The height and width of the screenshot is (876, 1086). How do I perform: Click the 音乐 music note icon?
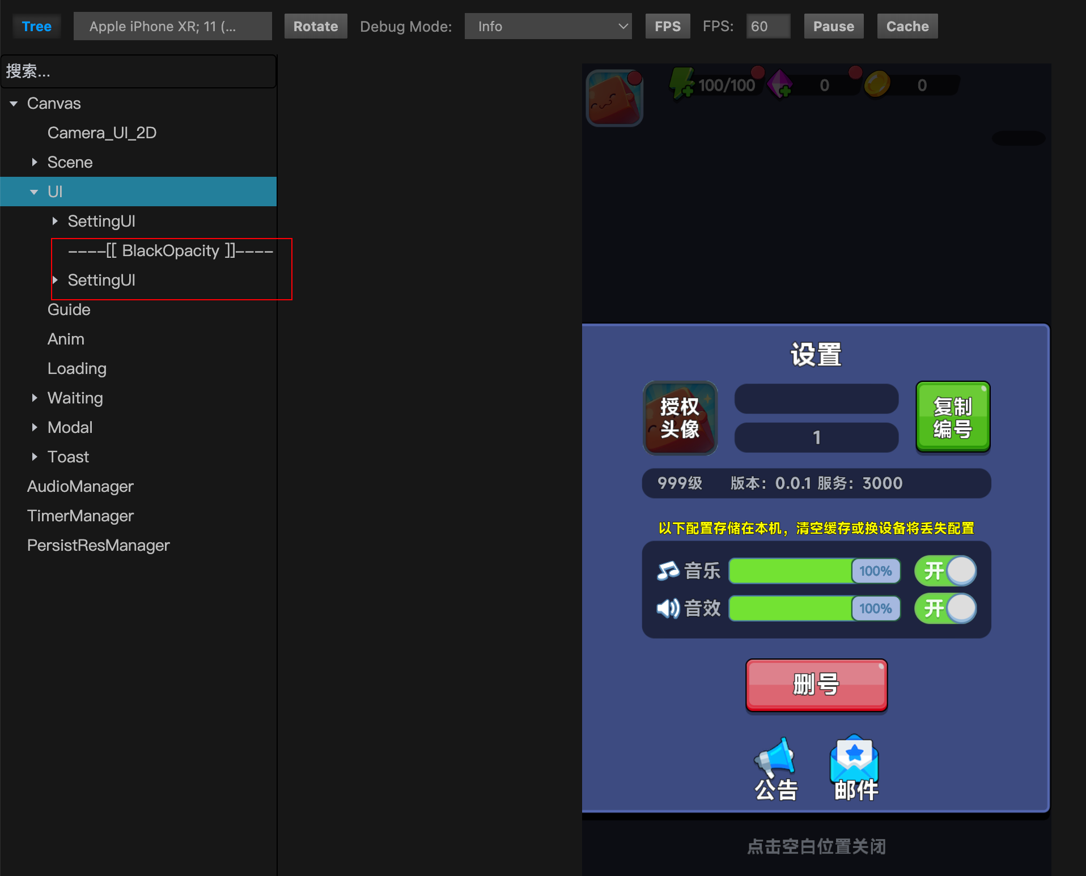(x=668, y=571)
